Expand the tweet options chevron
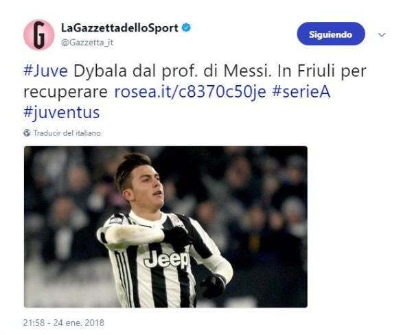 [x=382, y=34]
